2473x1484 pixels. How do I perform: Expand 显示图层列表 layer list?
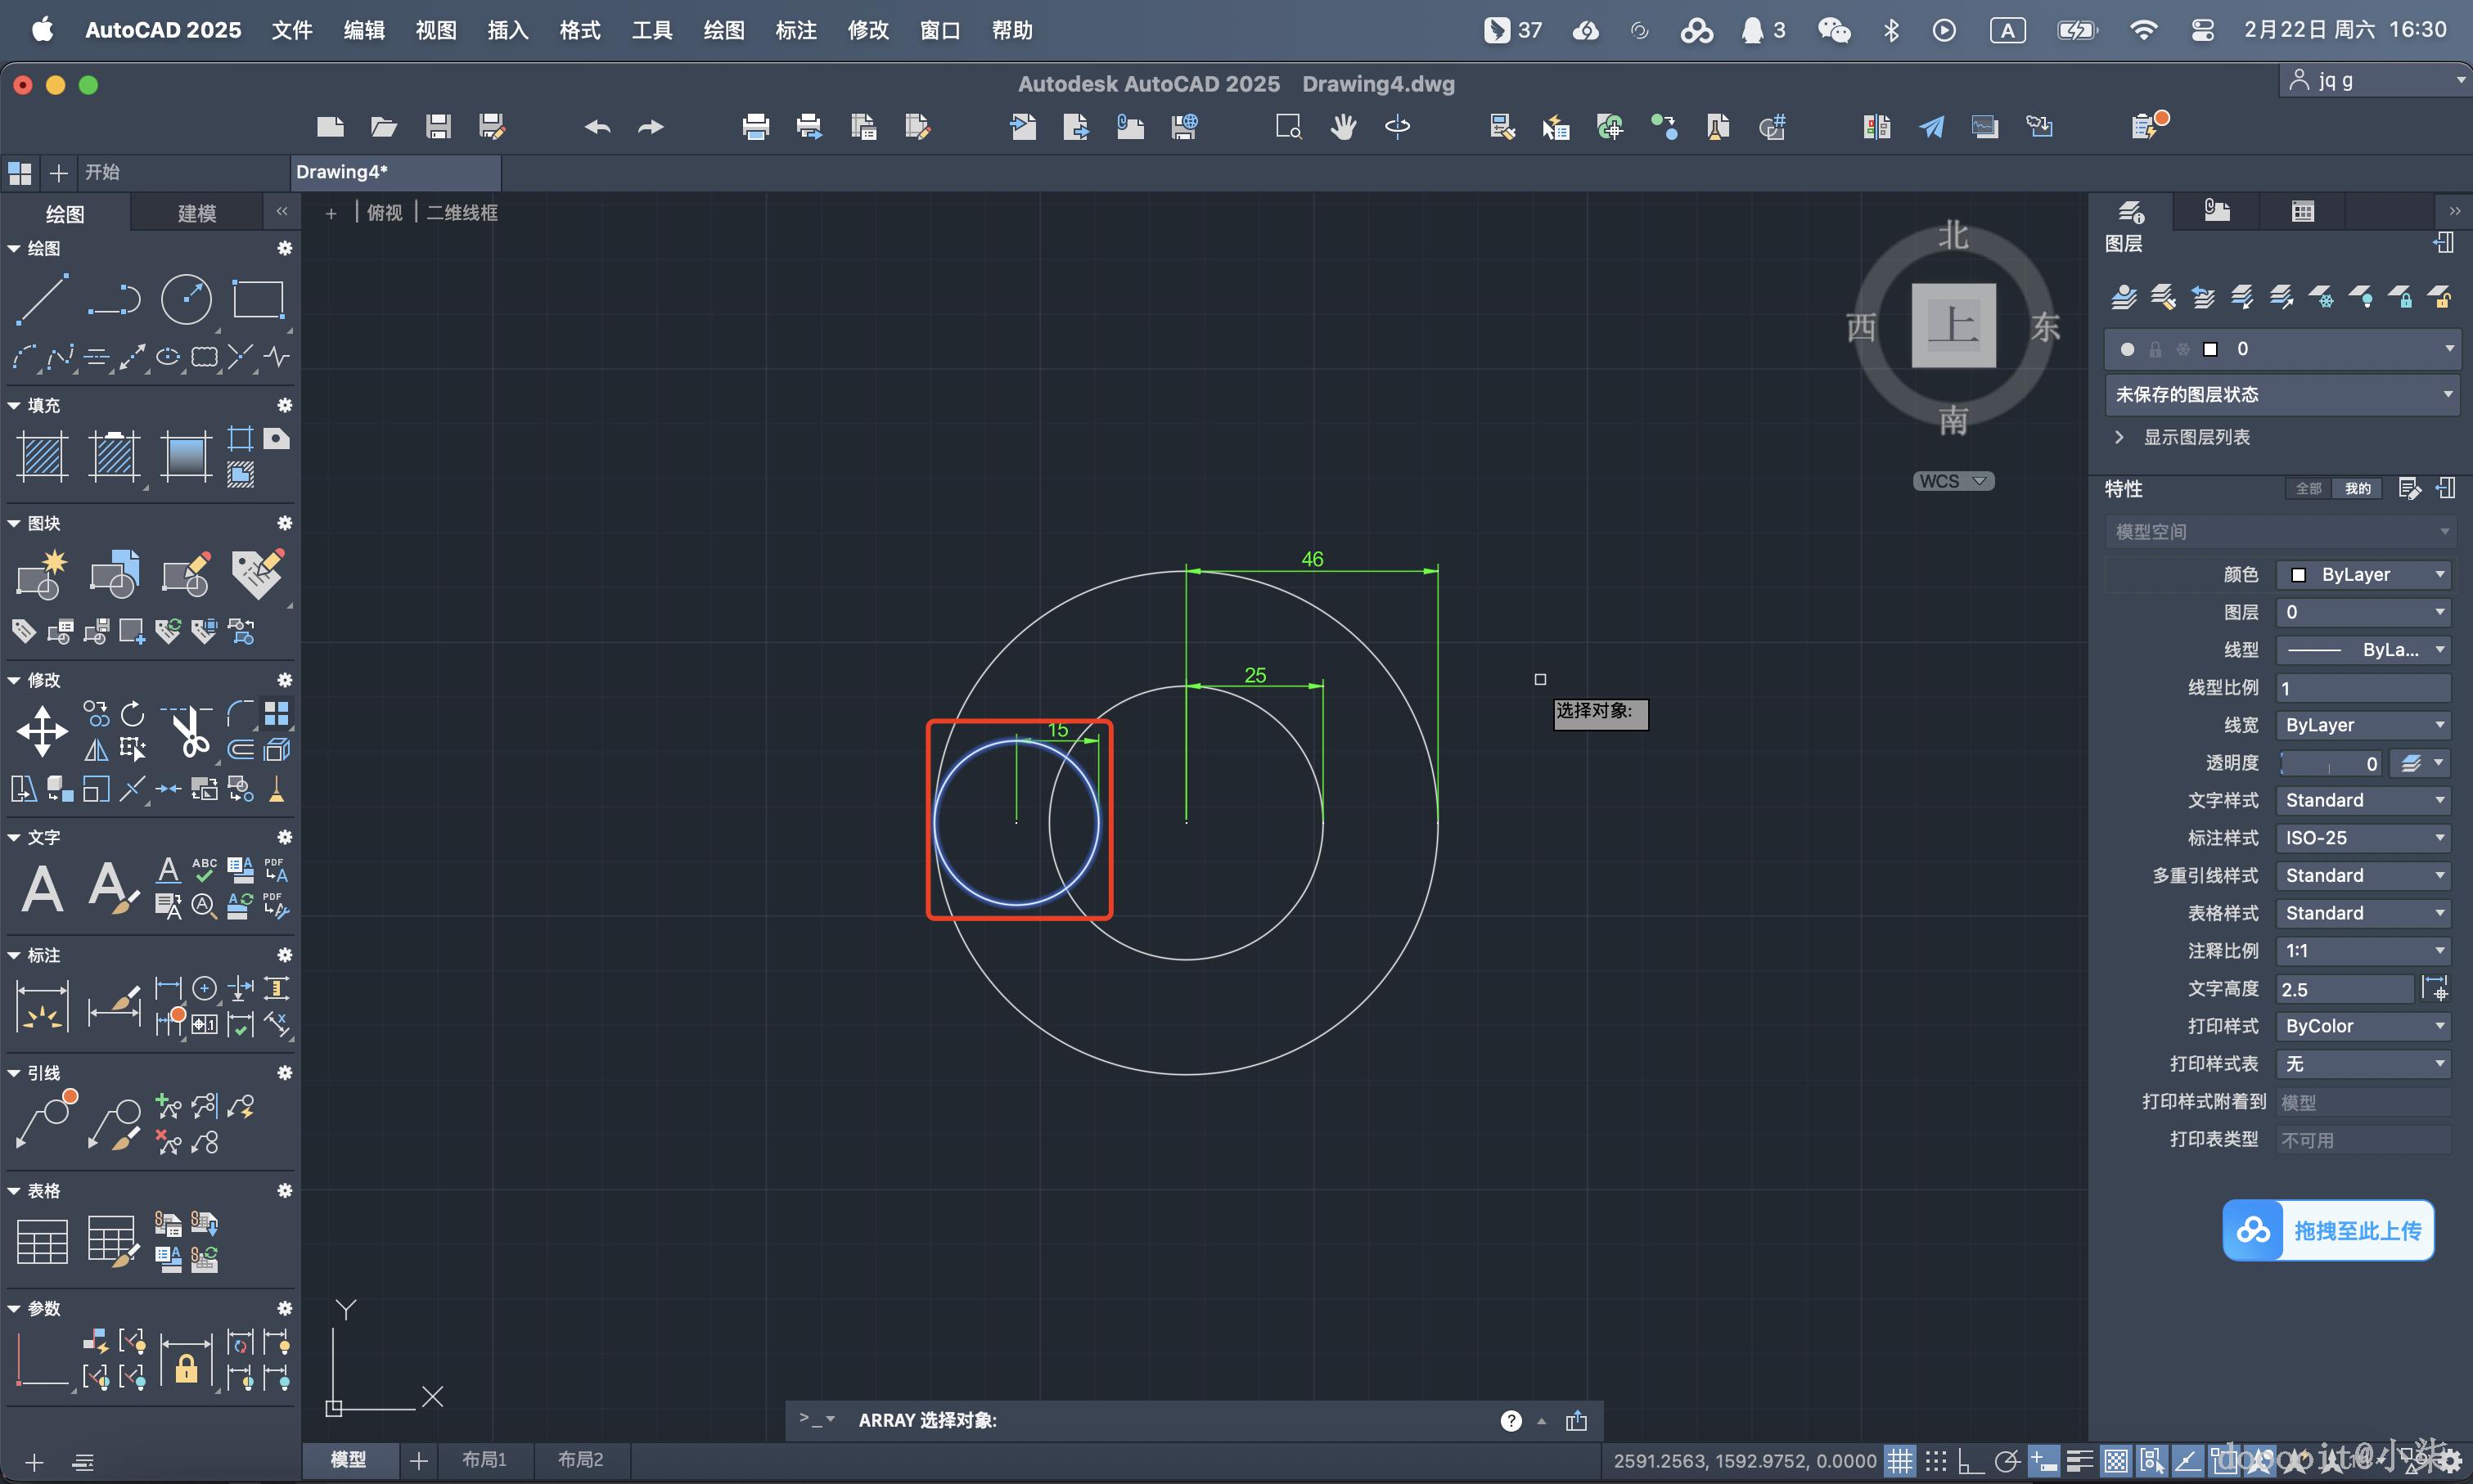pyautogui.click(x=2196, y=437)
